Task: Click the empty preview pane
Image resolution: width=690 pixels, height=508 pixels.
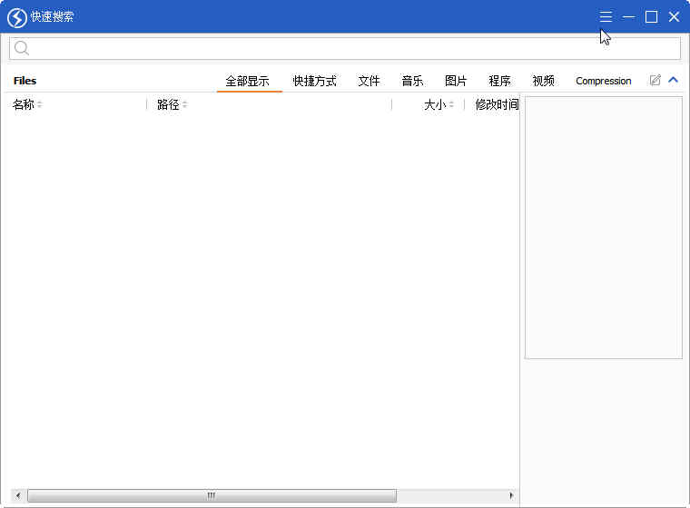Action: tap(604, 228)
